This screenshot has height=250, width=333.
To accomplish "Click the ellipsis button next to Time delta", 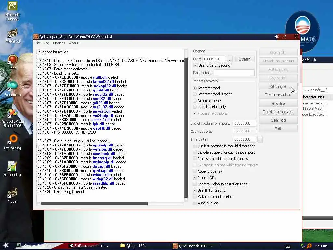I will [260, 139].
